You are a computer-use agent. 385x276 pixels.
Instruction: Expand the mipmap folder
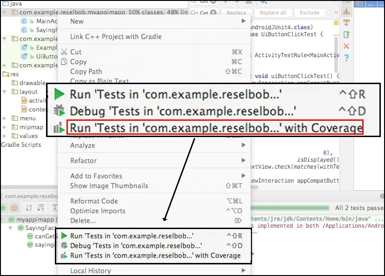coord(5,127)
